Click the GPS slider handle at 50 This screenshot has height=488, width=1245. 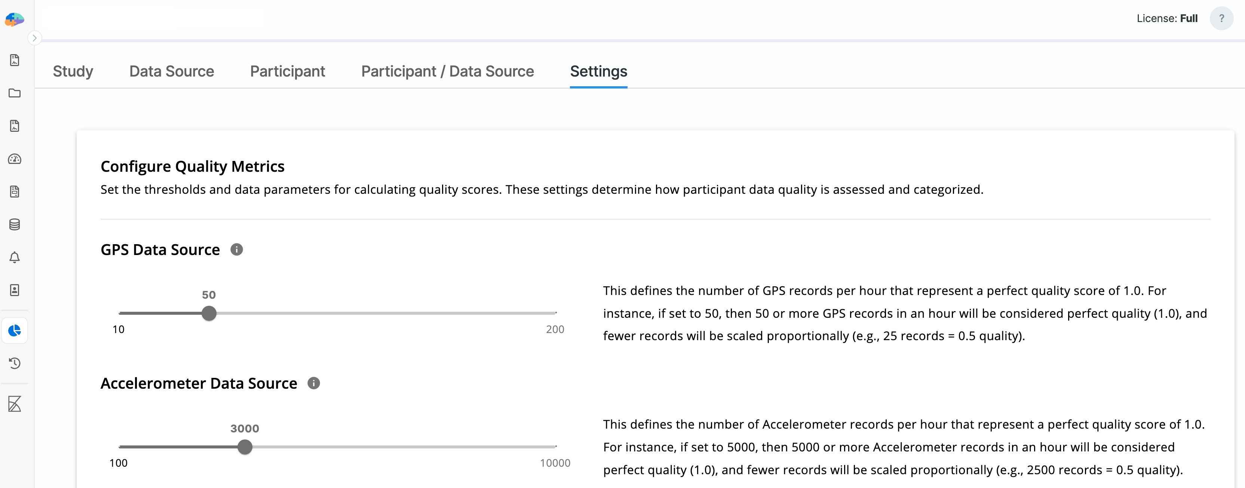point(209,314)
